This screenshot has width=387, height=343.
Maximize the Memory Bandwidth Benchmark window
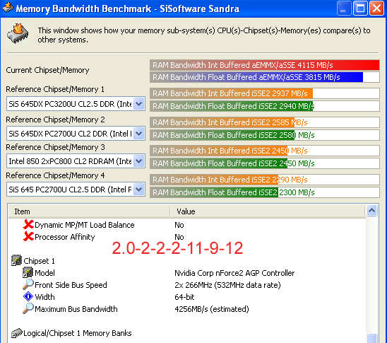point(360,8)
